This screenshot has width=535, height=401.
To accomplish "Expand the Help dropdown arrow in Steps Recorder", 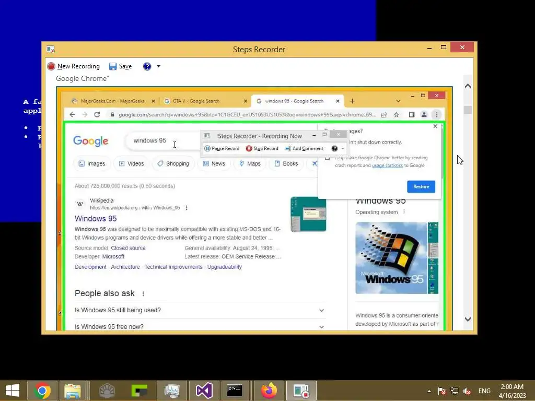I will point(158,66).
